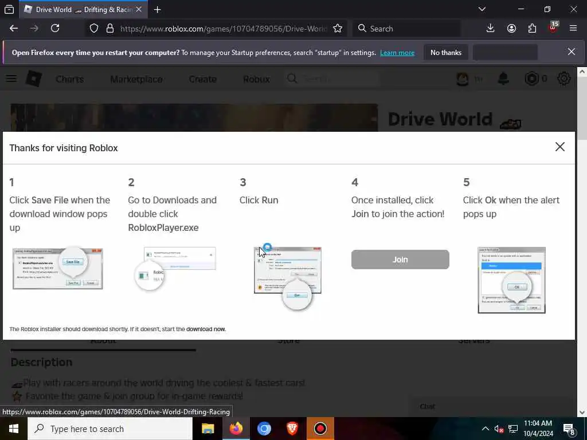The width and height of the screenshot is (587, 440).
Task: Go forward to the next page
Action: [34, 29]
